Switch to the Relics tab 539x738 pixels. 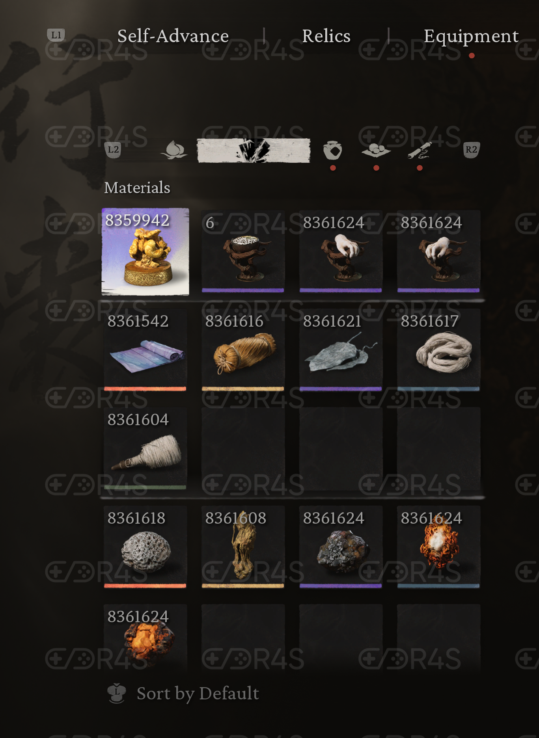326,36
